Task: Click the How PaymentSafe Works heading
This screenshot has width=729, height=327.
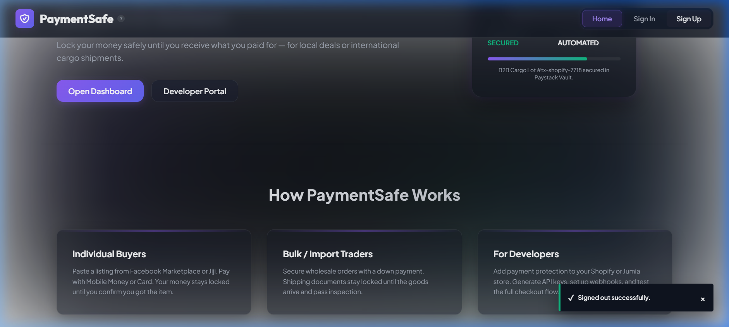Action: (364, 195)
